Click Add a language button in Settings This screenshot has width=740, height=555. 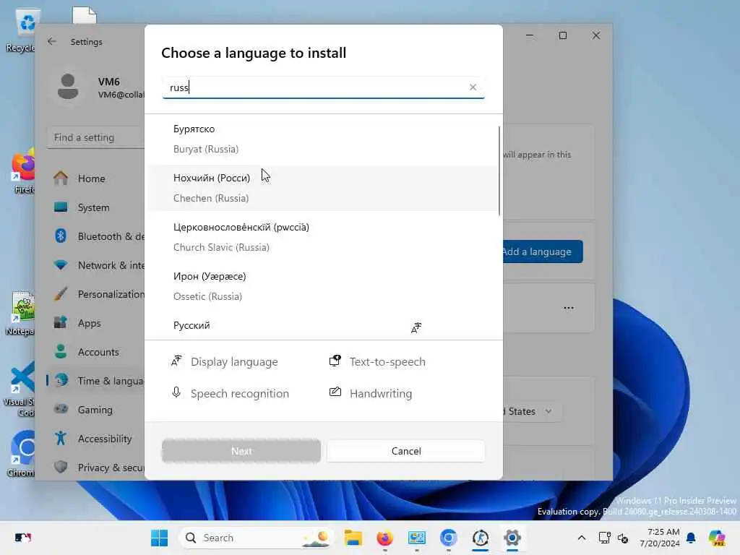point(543,251)
